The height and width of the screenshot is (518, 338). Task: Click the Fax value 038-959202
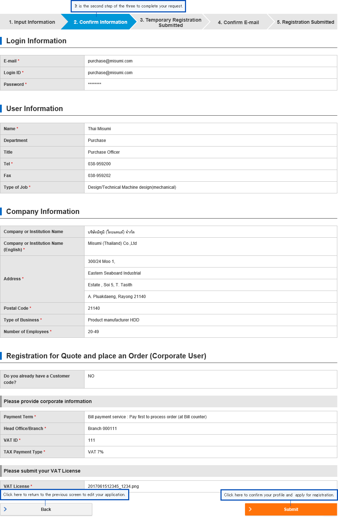(x=99, y=176)
